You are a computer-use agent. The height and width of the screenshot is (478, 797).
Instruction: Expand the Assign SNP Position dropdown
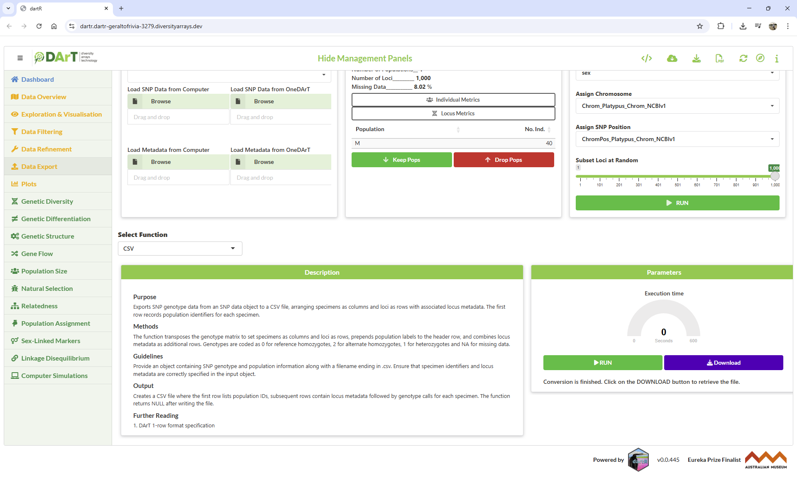[677, 139]
